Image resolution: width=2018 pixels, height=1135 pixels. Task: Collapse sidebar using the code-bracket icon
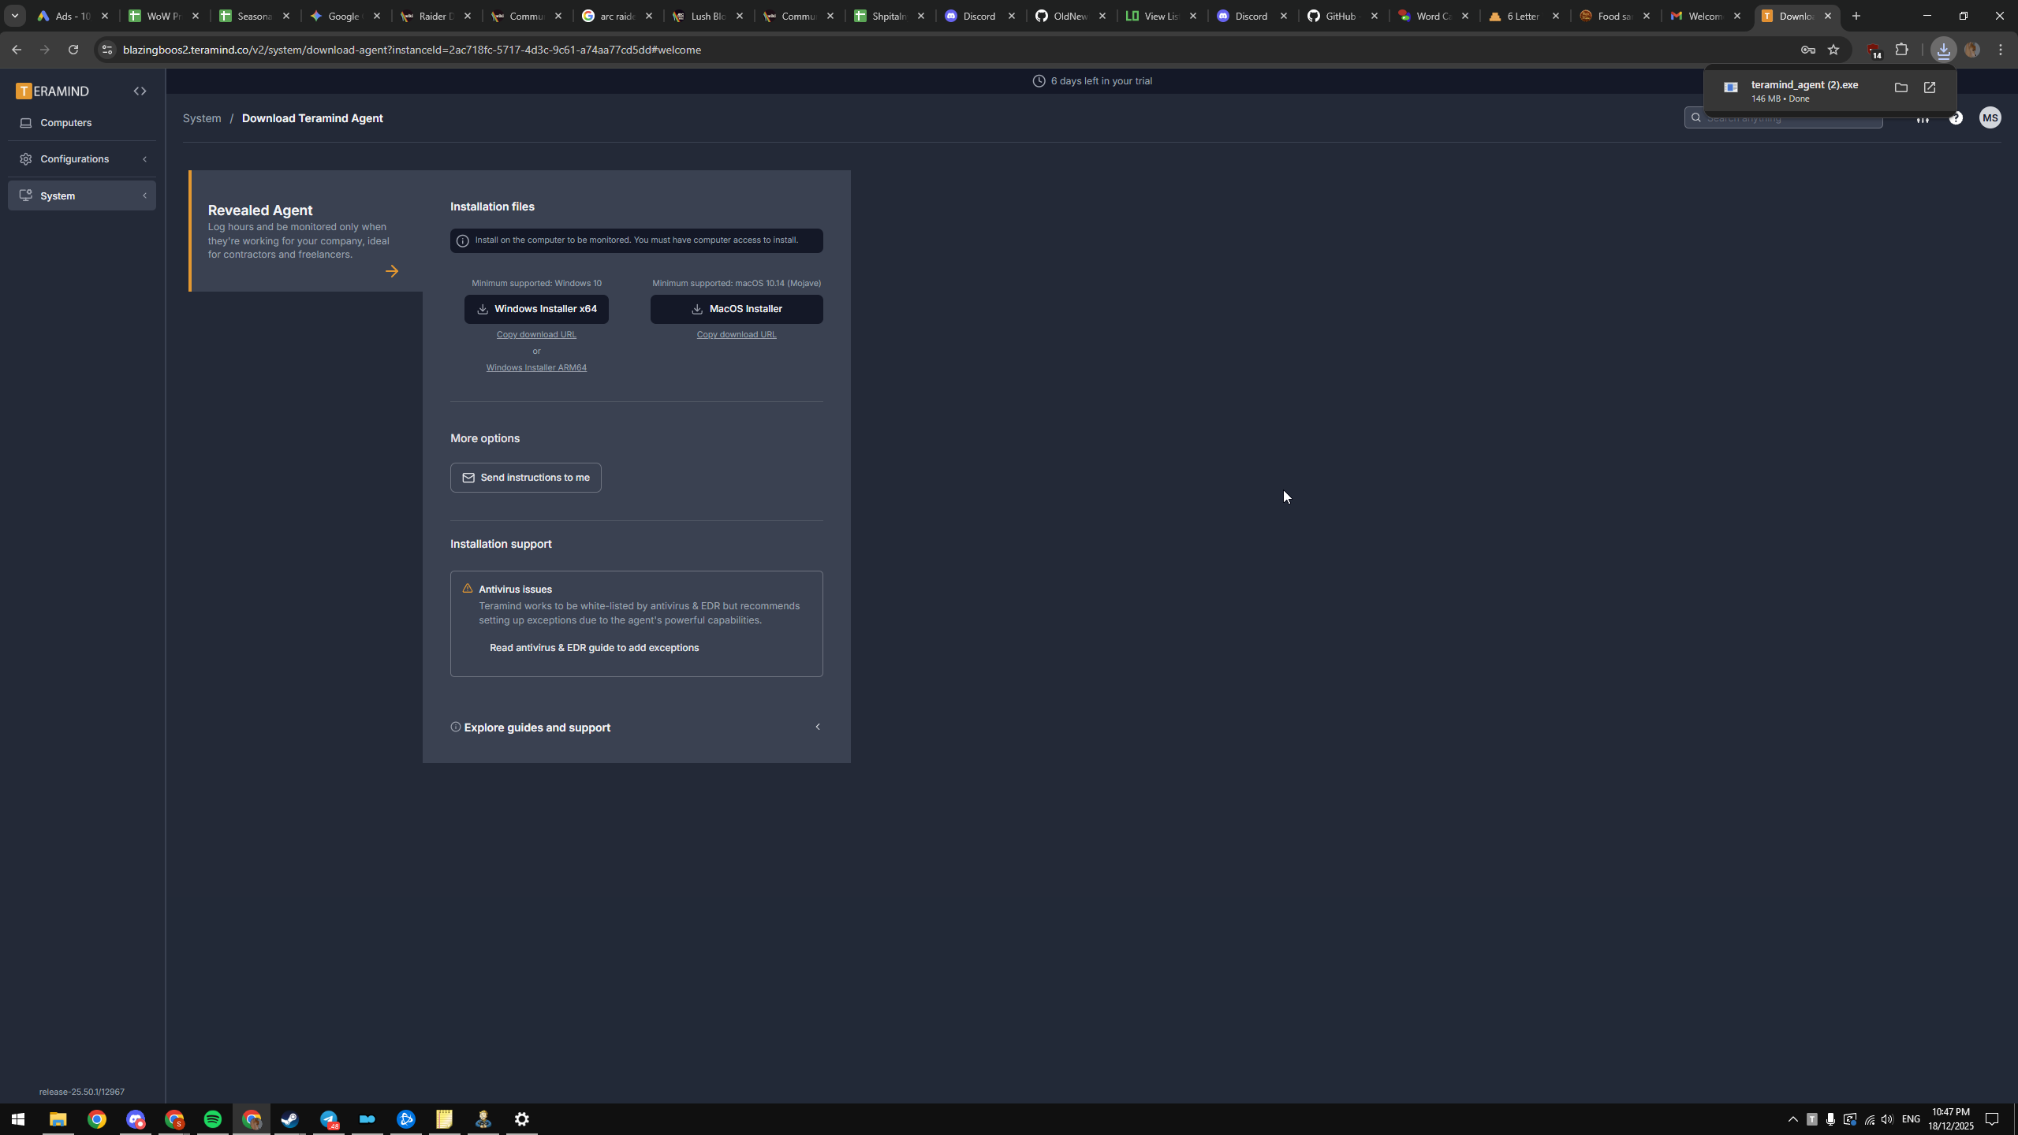(x=140, y=91)
